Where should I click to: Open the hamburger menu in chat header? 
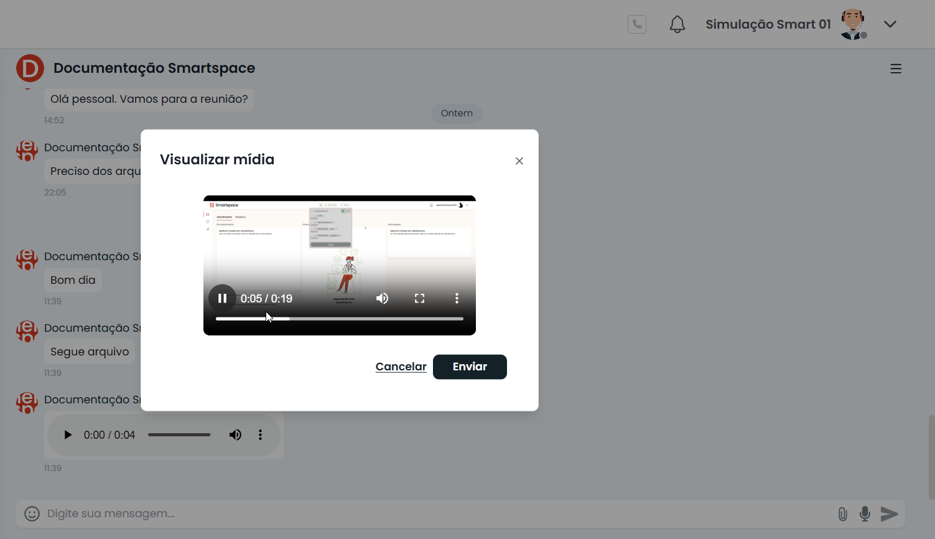(896, 69)
